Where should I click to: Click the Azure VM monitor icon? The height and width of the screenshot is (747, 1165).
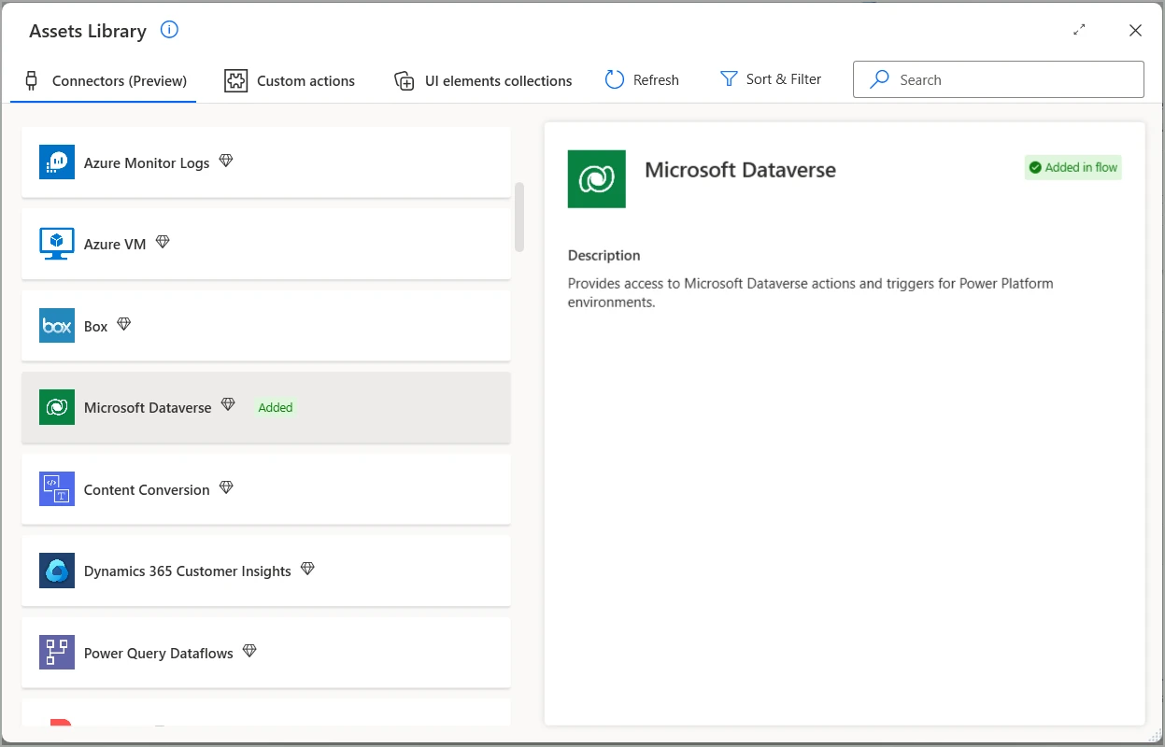57,244
